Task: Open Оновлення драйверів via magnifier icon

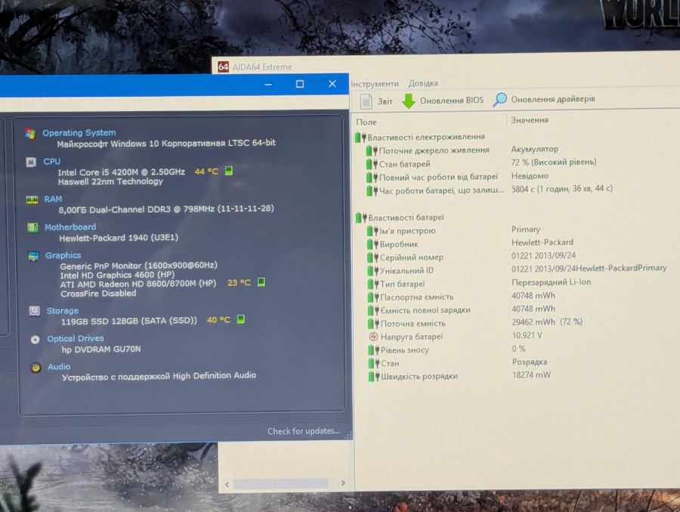Action: [x=499, y=99]
